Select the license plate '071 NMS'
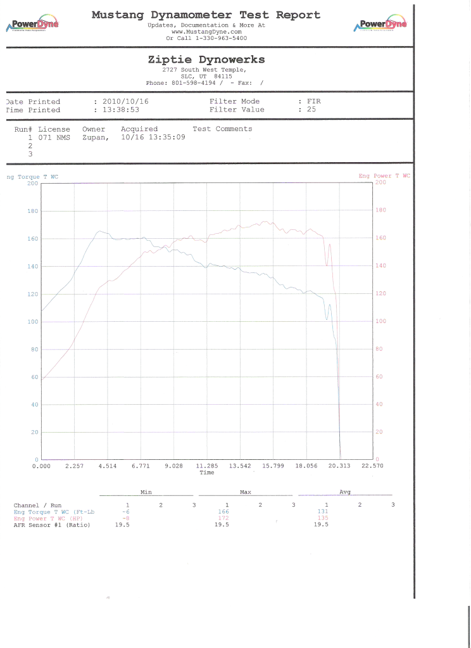The height and width of the screenshot is (648, 471). 54,137
